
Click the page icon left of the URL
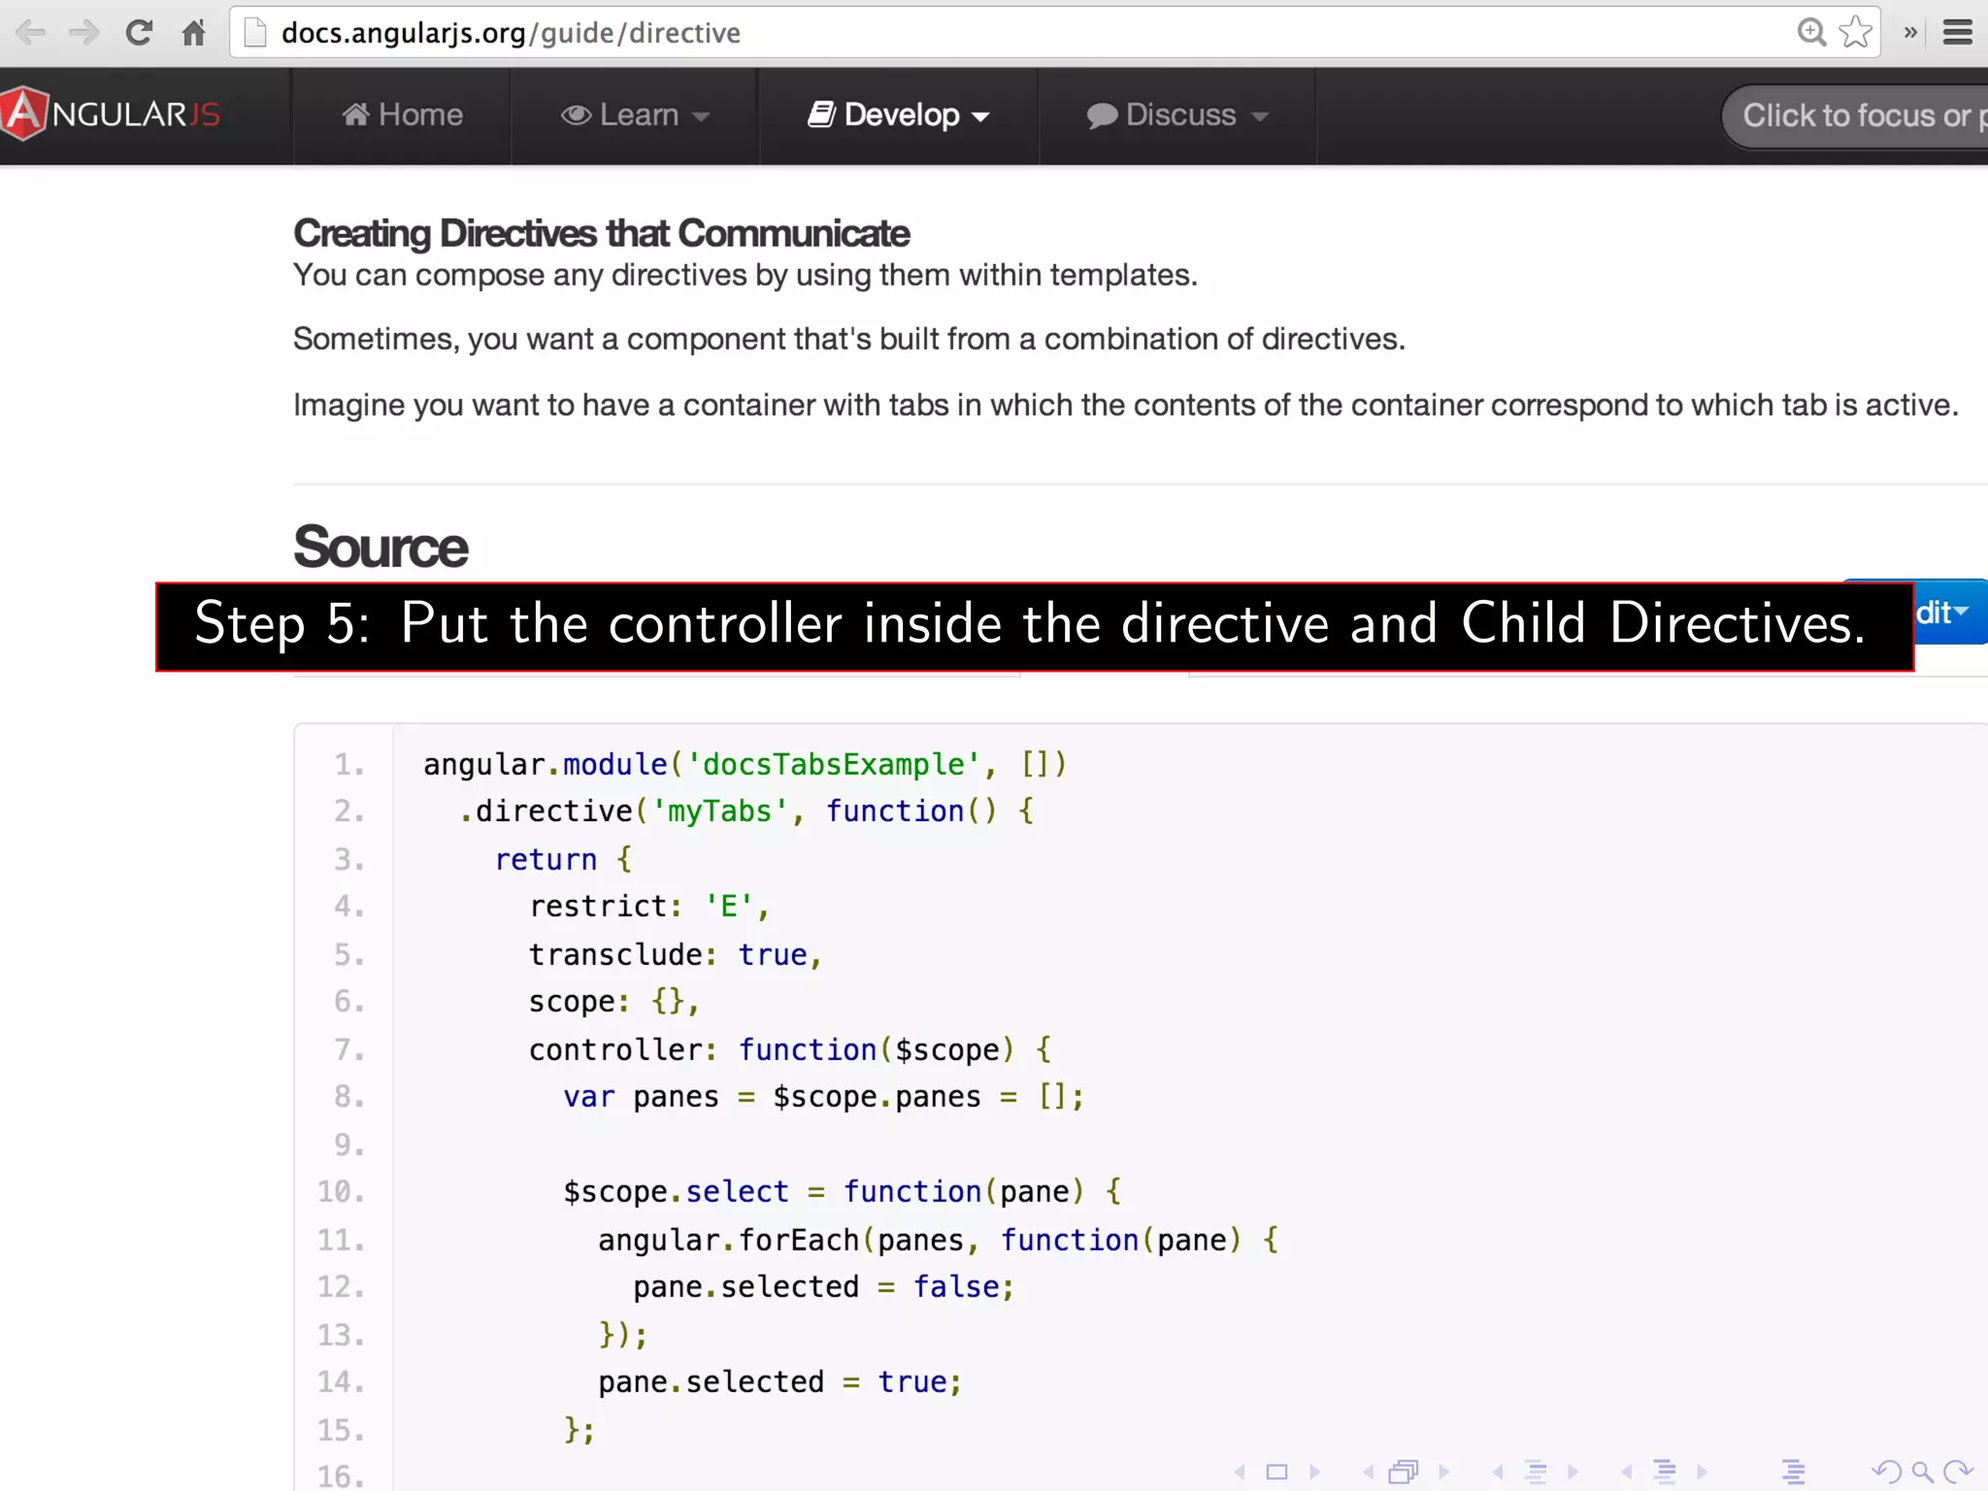255,33
